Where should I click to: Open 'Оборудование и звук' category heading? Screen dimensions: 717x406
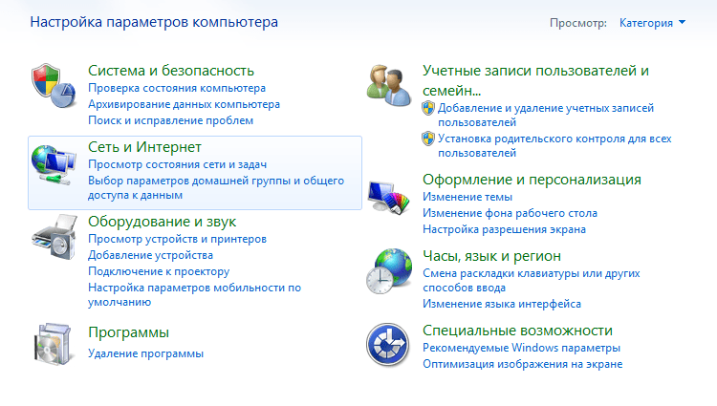(x=162, y=222)
